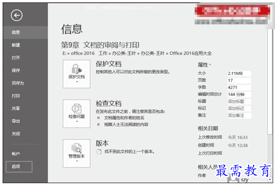Click the back arrow to return to document

coord(17,16)
